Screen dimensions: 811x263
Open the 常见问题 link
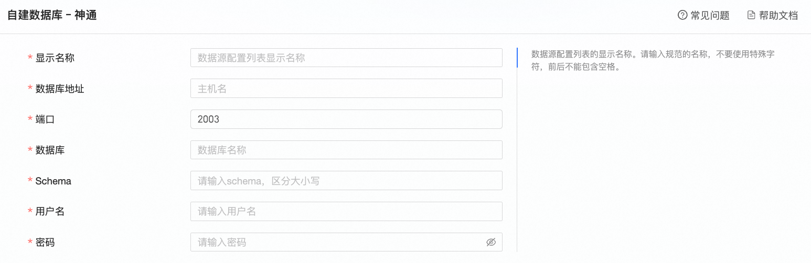coord(710,15)
